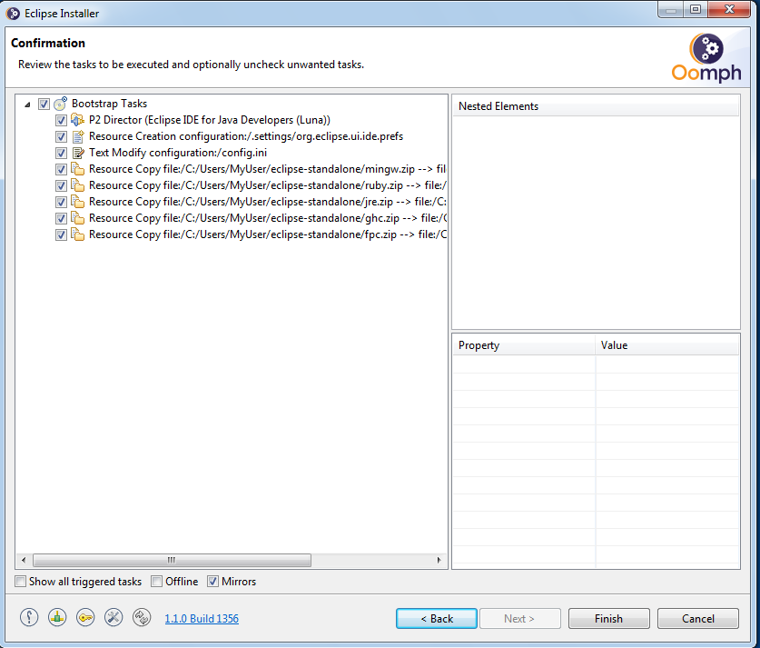Disable the Mirrors checkbox
This screenshot has height=648, width=760.
212,581
